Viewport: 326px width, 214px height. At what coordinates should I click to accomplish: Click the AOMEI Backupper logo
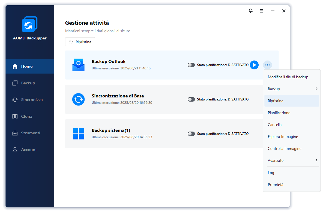tap(30, 24)
